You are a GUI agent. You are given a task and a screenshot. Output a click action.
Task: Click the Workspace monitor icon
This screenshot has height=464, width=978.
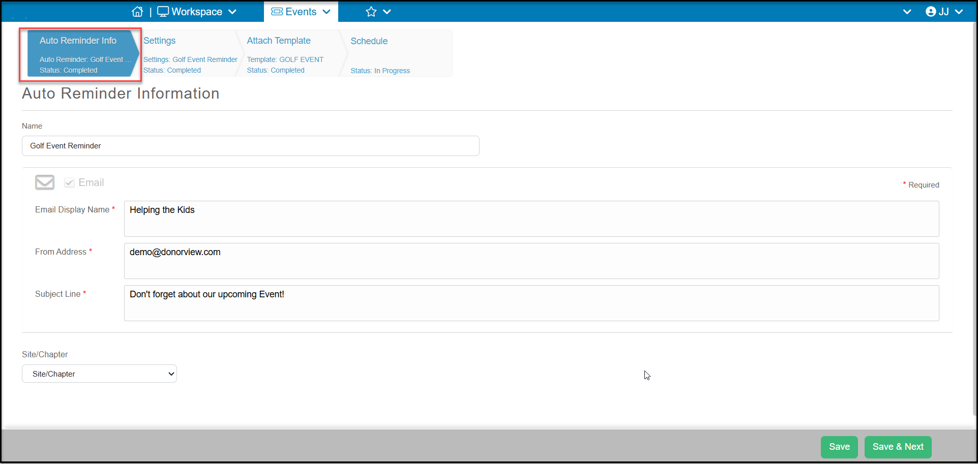tap(163, 12)
